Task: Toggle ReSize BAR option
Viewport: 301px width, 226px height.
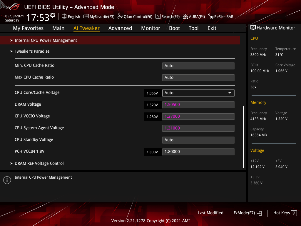Action: pos(224,17)
